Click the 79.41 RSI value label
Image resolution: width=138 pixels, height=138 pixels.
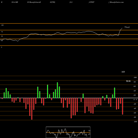click(x=127, y=27)
